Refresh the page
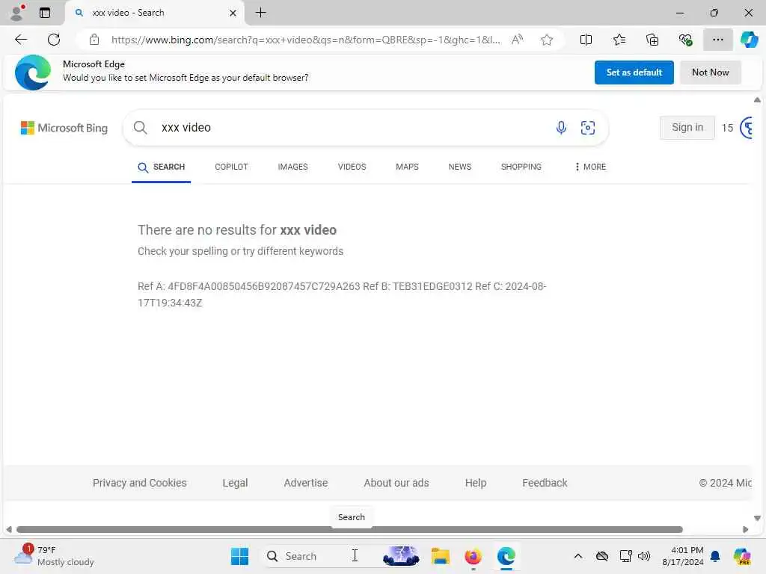The image size is (766, 574). click(54, 40)
